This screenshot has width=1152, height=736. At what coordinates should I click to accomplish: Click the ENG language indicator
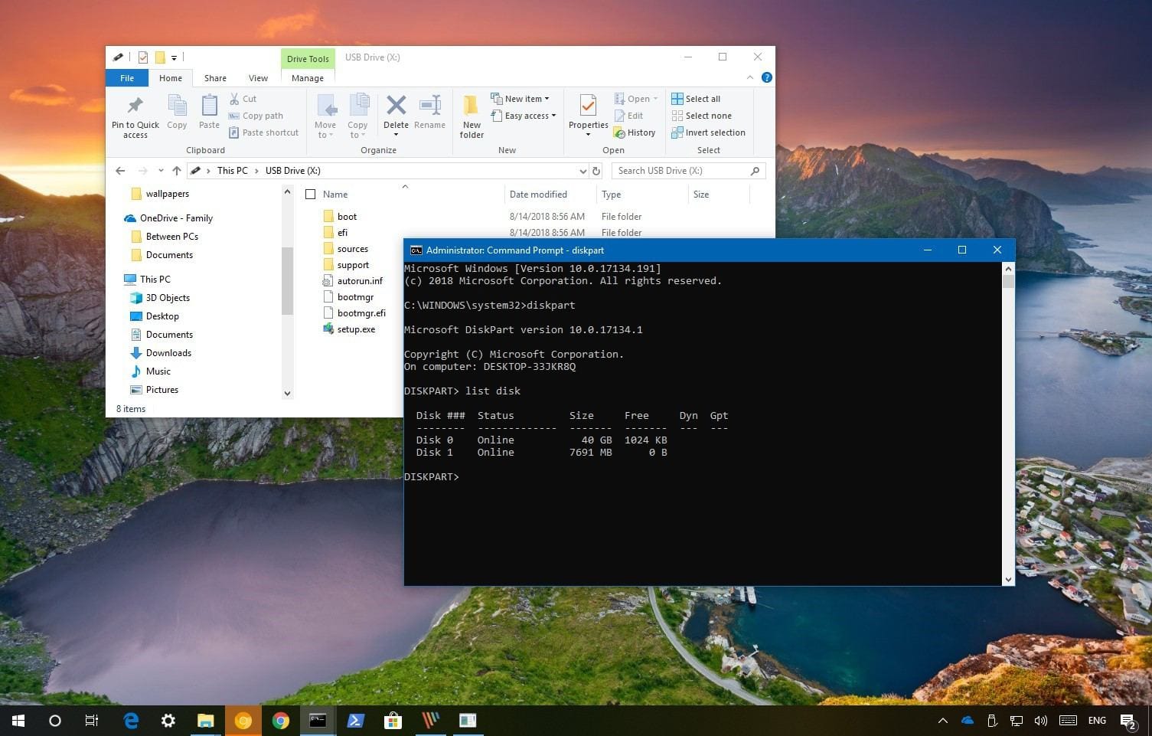1097,720
